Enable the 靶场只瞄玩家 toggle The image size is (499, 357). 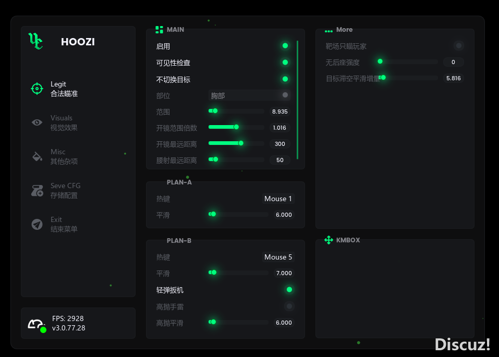click(x=458, y=46)
